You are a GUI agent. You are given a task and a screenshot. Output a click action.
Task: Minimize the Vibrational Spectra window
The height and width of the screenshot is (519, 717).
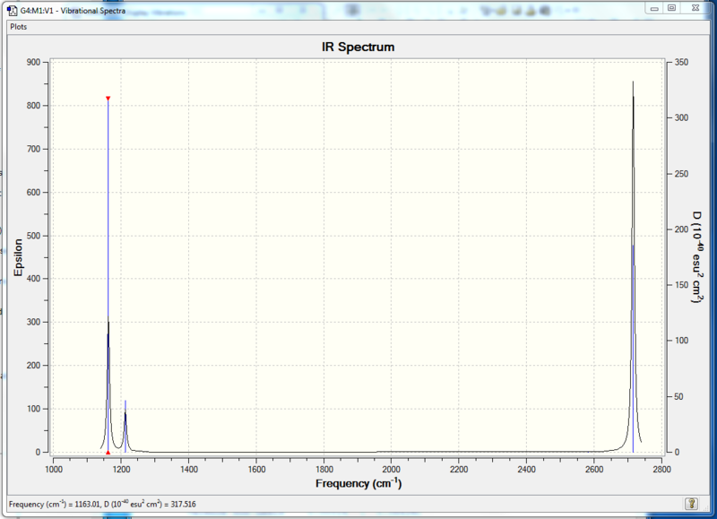[x=654, y=8]
